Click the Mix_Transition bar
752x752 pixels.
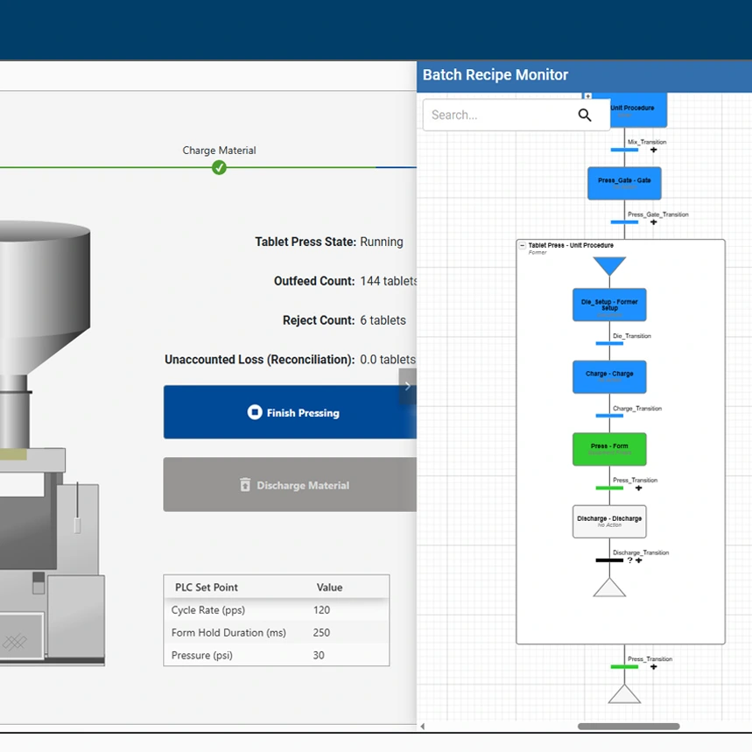(x=624, y=150)
